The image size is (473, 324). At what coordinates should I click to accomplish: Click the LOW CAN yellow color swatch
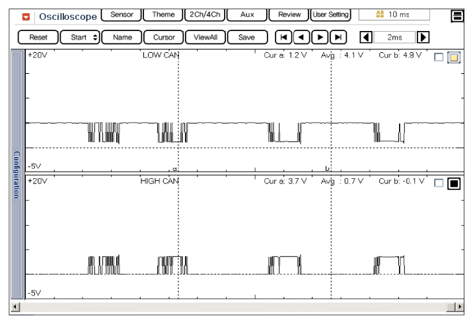click(454, 57)
